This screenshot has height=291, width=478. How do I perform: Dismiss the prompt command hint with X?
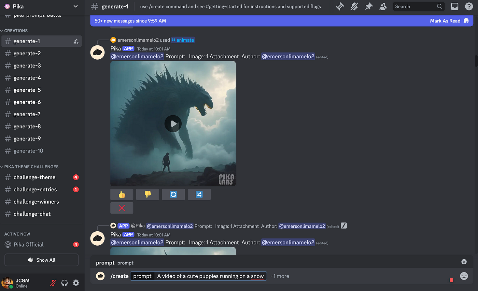click(x=464, y=262)
